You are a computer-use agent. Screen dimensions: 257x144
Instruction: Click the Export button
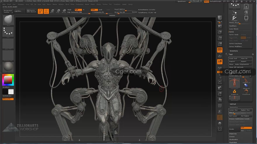coord(246,61)
